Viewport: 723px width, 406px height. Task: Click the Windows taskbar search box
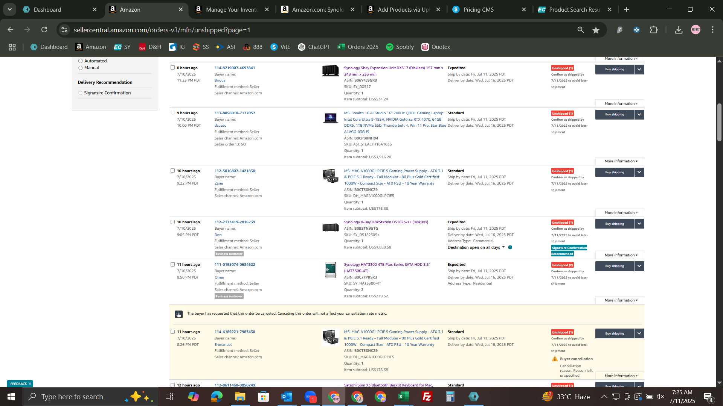click(x=90, y=397)
